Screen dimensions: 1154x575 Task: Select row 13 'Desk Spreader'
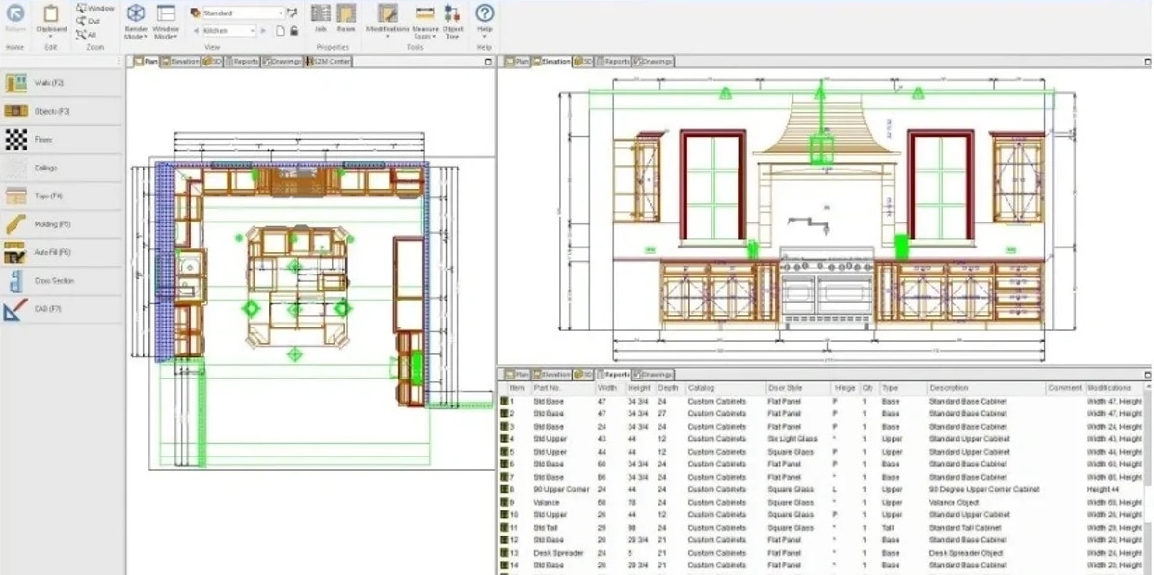click(x=822, y=553)
